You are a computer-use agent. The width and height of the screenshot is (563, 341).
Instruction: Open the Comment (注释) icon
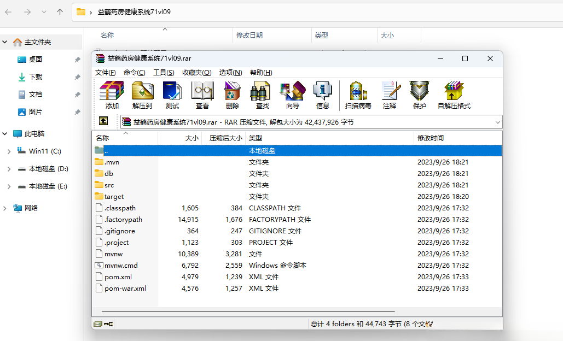coord(390,95)
